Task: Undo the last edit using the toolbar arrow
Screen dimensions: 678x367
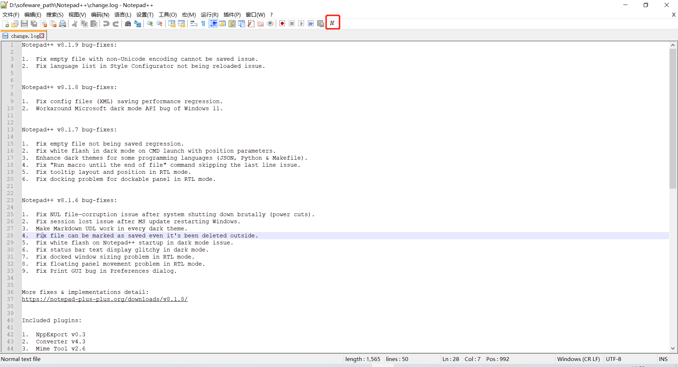Action: (106, 24)
